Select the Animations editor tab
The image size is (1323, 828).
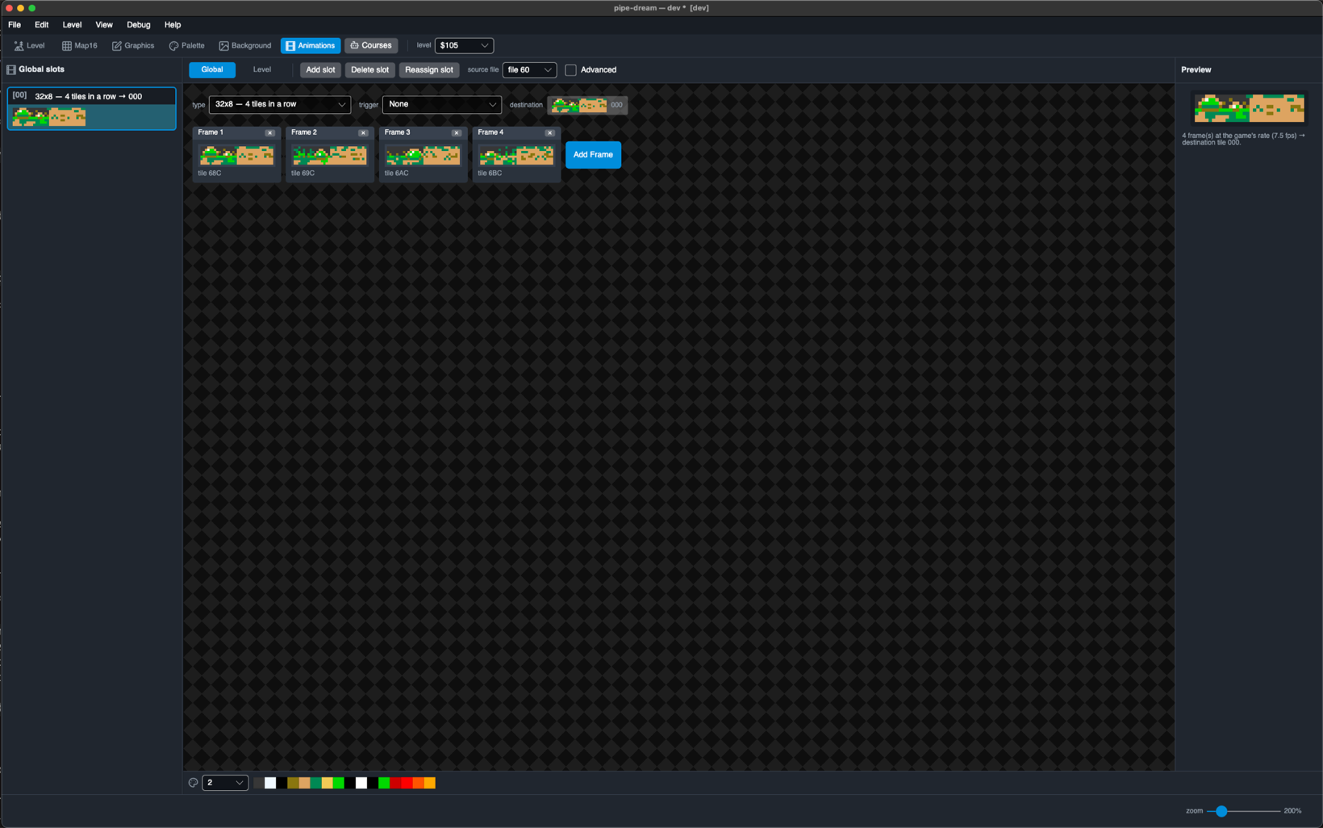311,46
